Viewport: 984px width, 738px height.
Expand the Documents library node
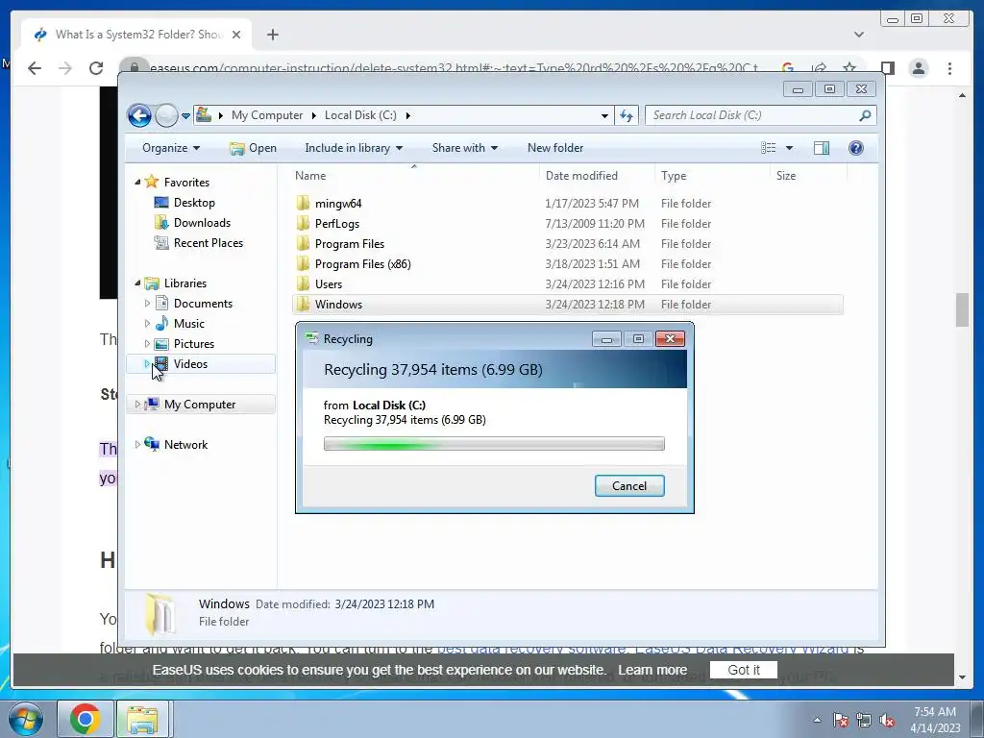click(147, 303)
